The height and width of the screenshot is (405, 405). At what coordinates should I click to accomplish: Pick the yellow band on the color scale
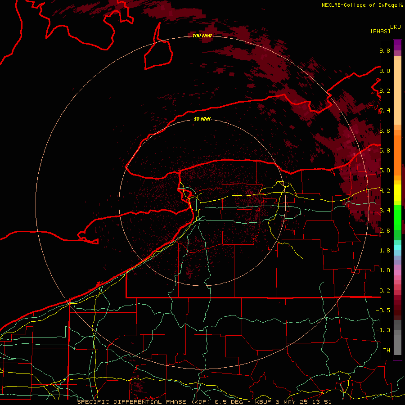click(x=397, y=193)
